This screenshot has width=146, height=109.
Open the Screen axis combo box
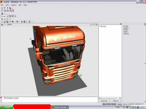pyautogui.click(x=5, y=16)
